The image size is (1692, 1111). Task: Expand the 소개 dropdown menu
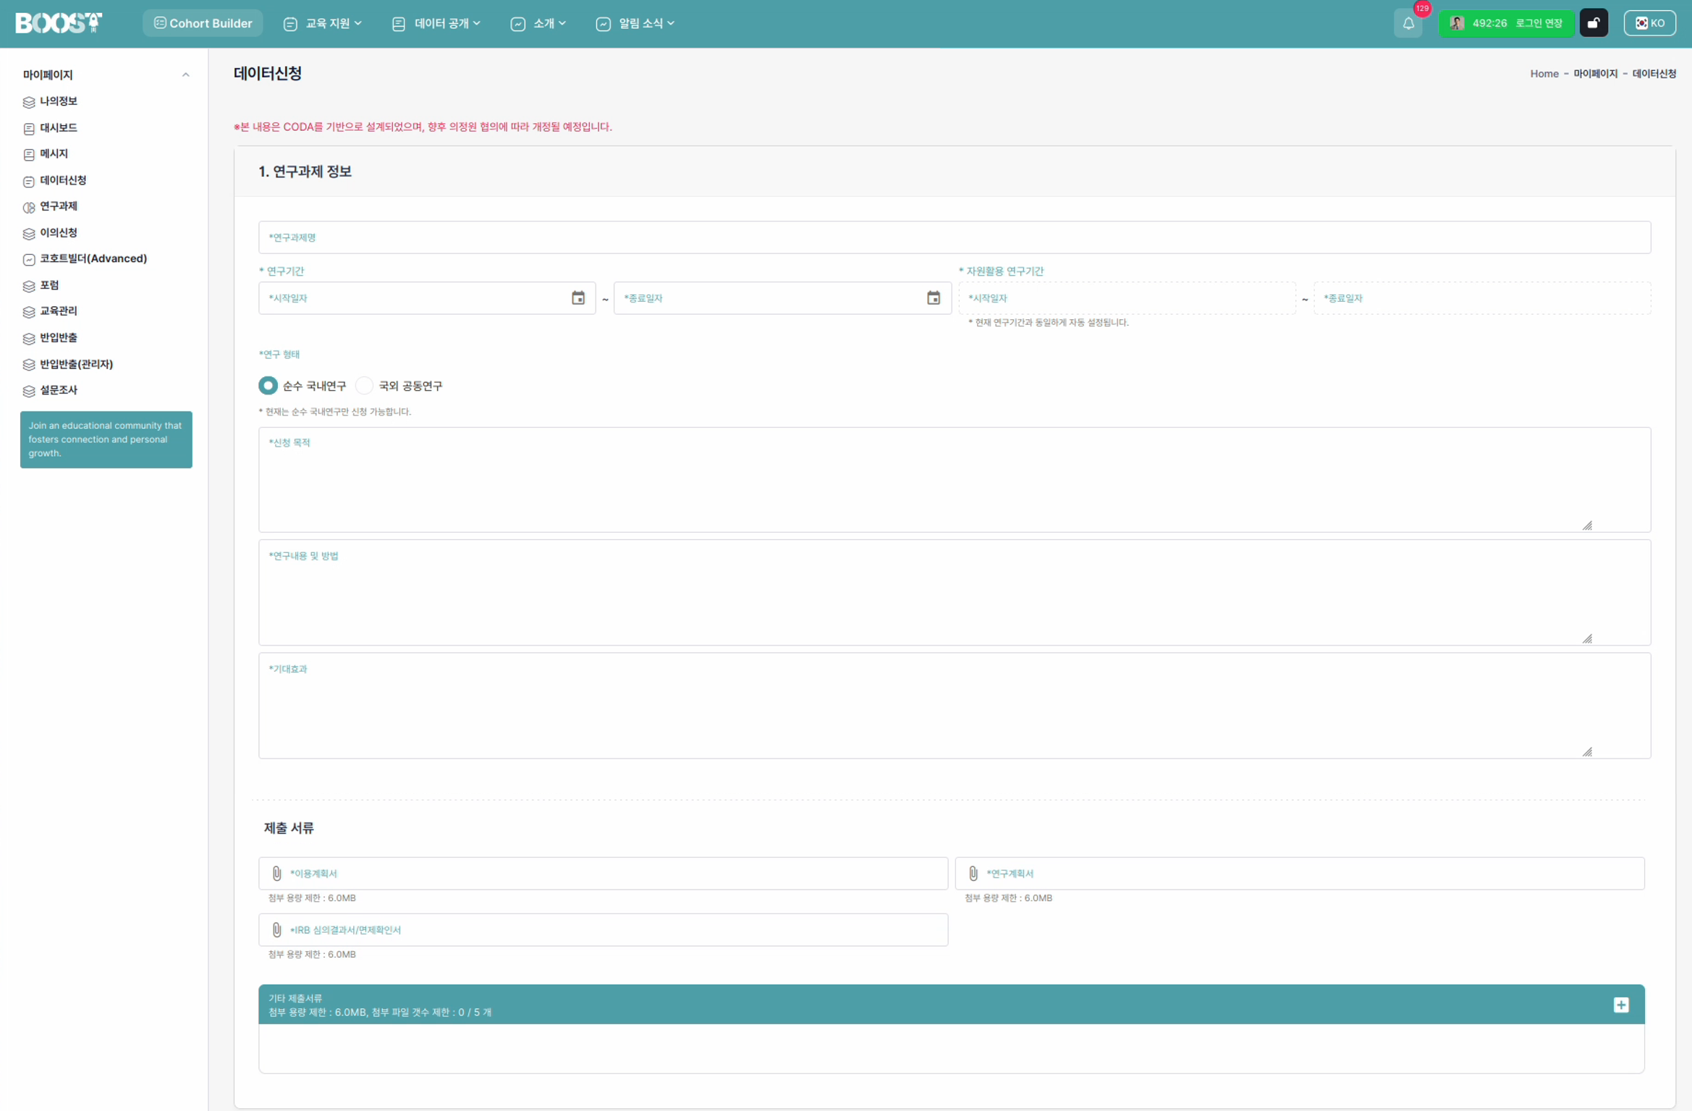tap(538, 24)
